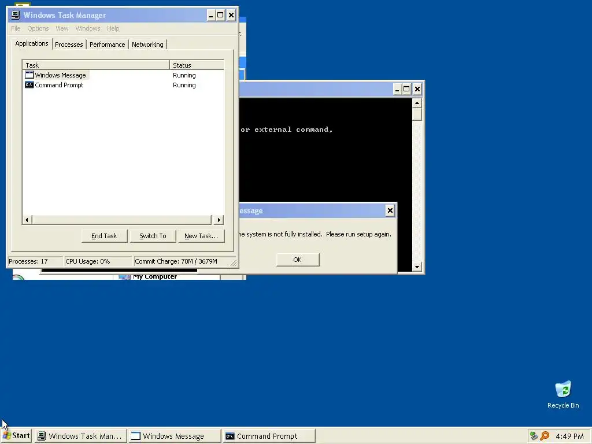
Task: Close the Task Manager window
Action: click(231, 15)
